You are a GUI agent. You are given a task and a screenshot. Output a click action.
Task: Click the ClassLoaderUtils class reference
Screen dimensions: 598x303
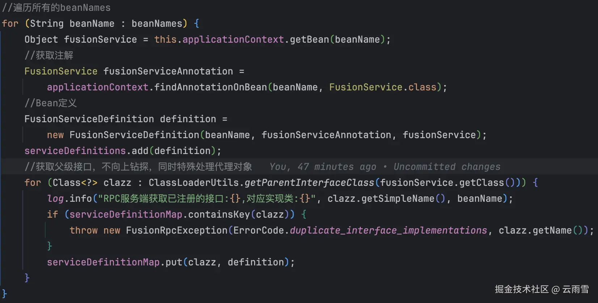(193, 183)
